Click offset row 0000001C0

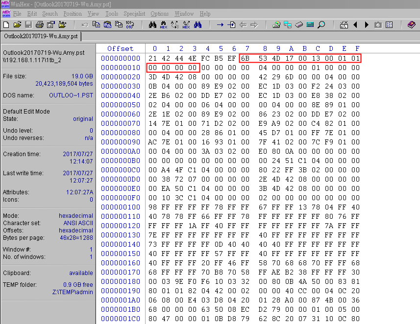click(121, 319)
